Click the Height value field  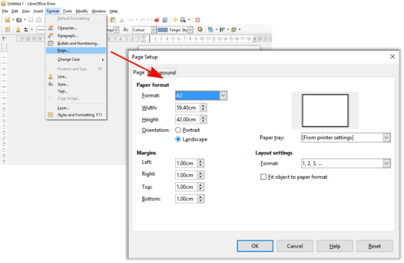187,120
